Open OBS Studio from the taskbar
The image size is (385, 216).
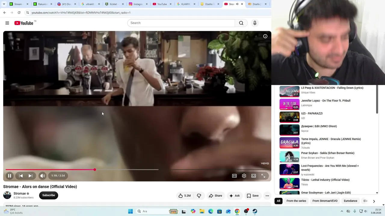pyautogui.click(x=246, y=211)
